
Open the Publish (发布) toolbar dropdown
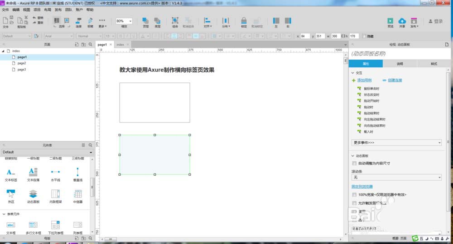[x=414, y=23]
